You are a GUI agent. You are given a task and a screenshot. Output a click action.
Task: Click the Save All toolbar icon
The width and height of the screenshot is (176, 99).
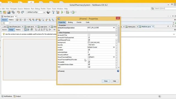[x=13, y=12]
